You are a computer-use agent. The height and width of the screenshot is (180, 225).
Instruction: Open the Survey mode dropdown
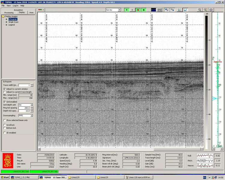click(119, 10)
